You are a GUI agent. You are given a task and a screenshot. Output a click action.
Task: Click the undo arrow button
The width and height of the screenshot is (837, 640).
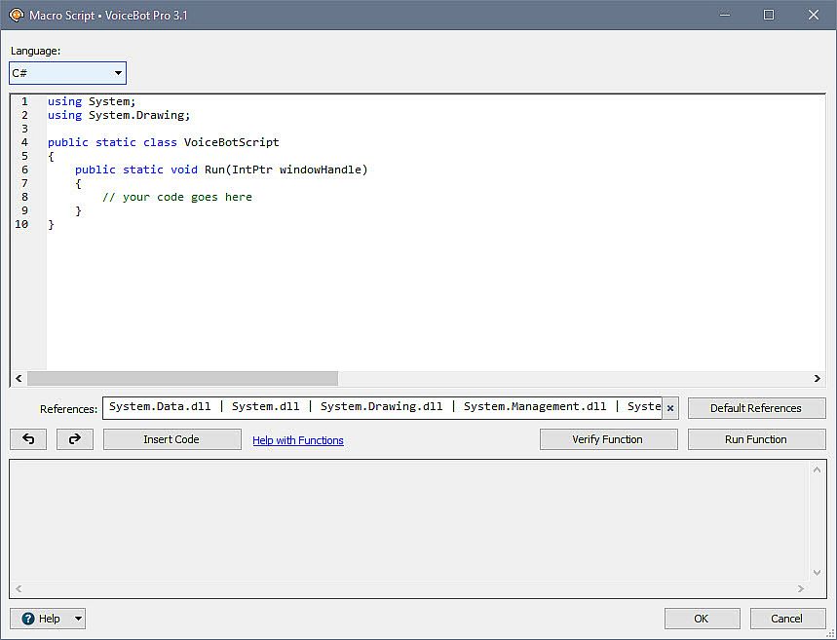click(28, 439)
